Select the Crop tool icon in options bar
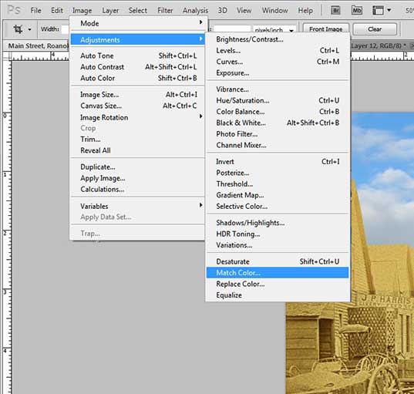The image size is (414, 394). [18, 29]
